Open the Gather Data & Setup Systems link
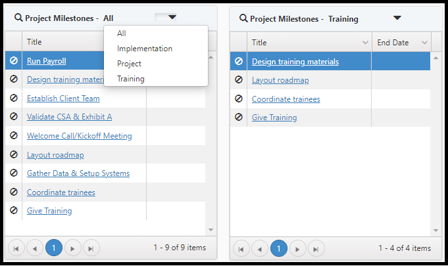This screenshot has height=266, width=448. tap(78, 173)
